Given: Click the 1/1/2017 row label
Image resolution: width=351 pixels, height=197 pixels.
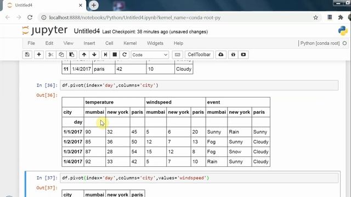Looking at the screenshot, I should tap(73, 132).
